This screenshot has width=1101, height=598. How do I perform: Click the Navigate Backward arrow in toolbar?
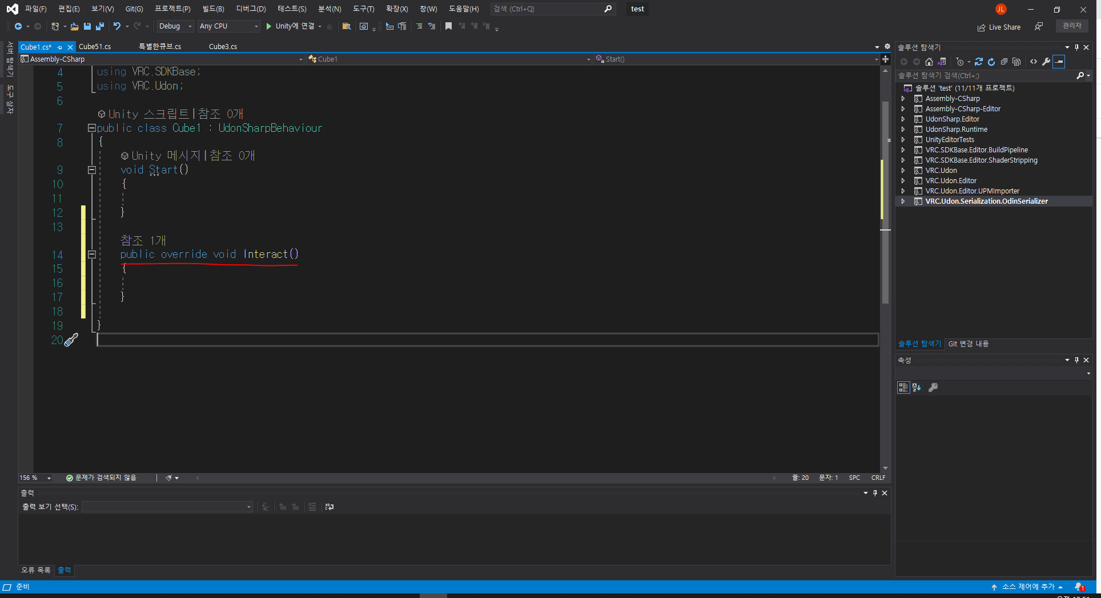[x=18, y=26]
